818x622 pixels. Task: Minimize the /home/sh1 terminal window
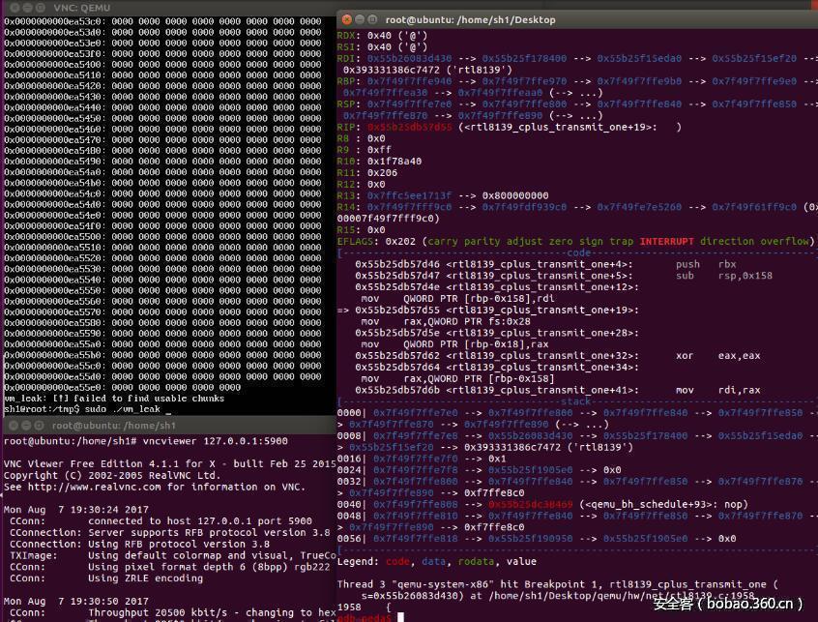(x=26, y=425)
